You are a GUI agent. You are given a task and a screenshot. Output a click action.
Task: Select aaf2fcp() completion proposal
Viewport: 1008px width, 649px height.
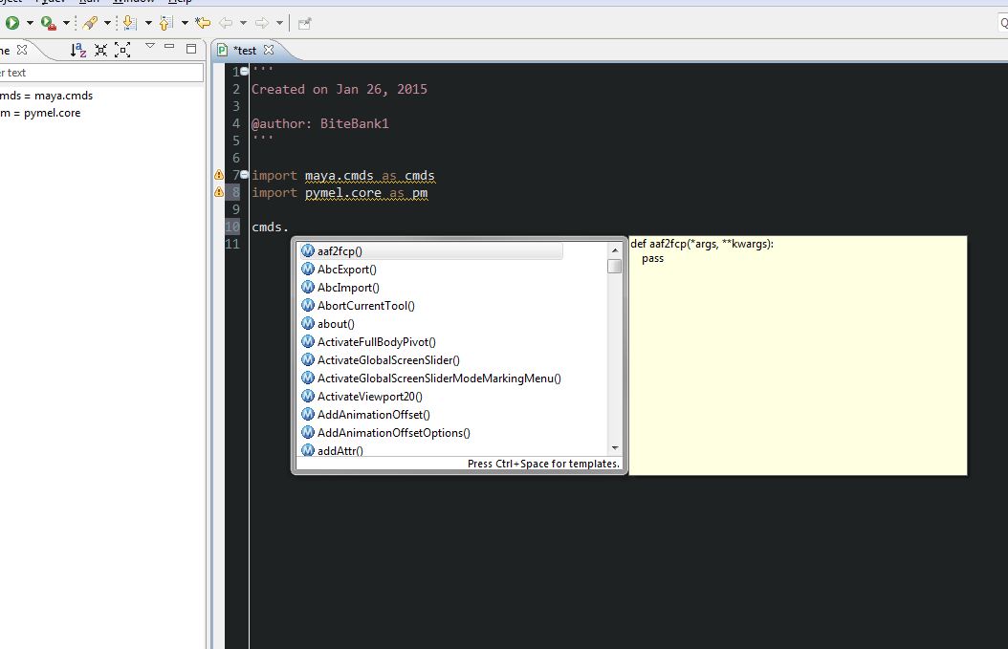430,251
